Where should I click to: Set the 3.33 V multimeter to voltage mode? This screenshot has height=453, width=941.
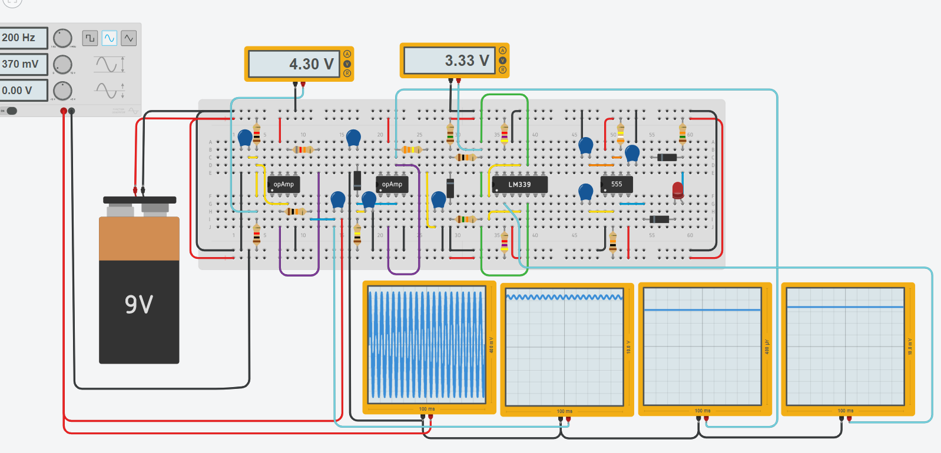coord(502,60)
